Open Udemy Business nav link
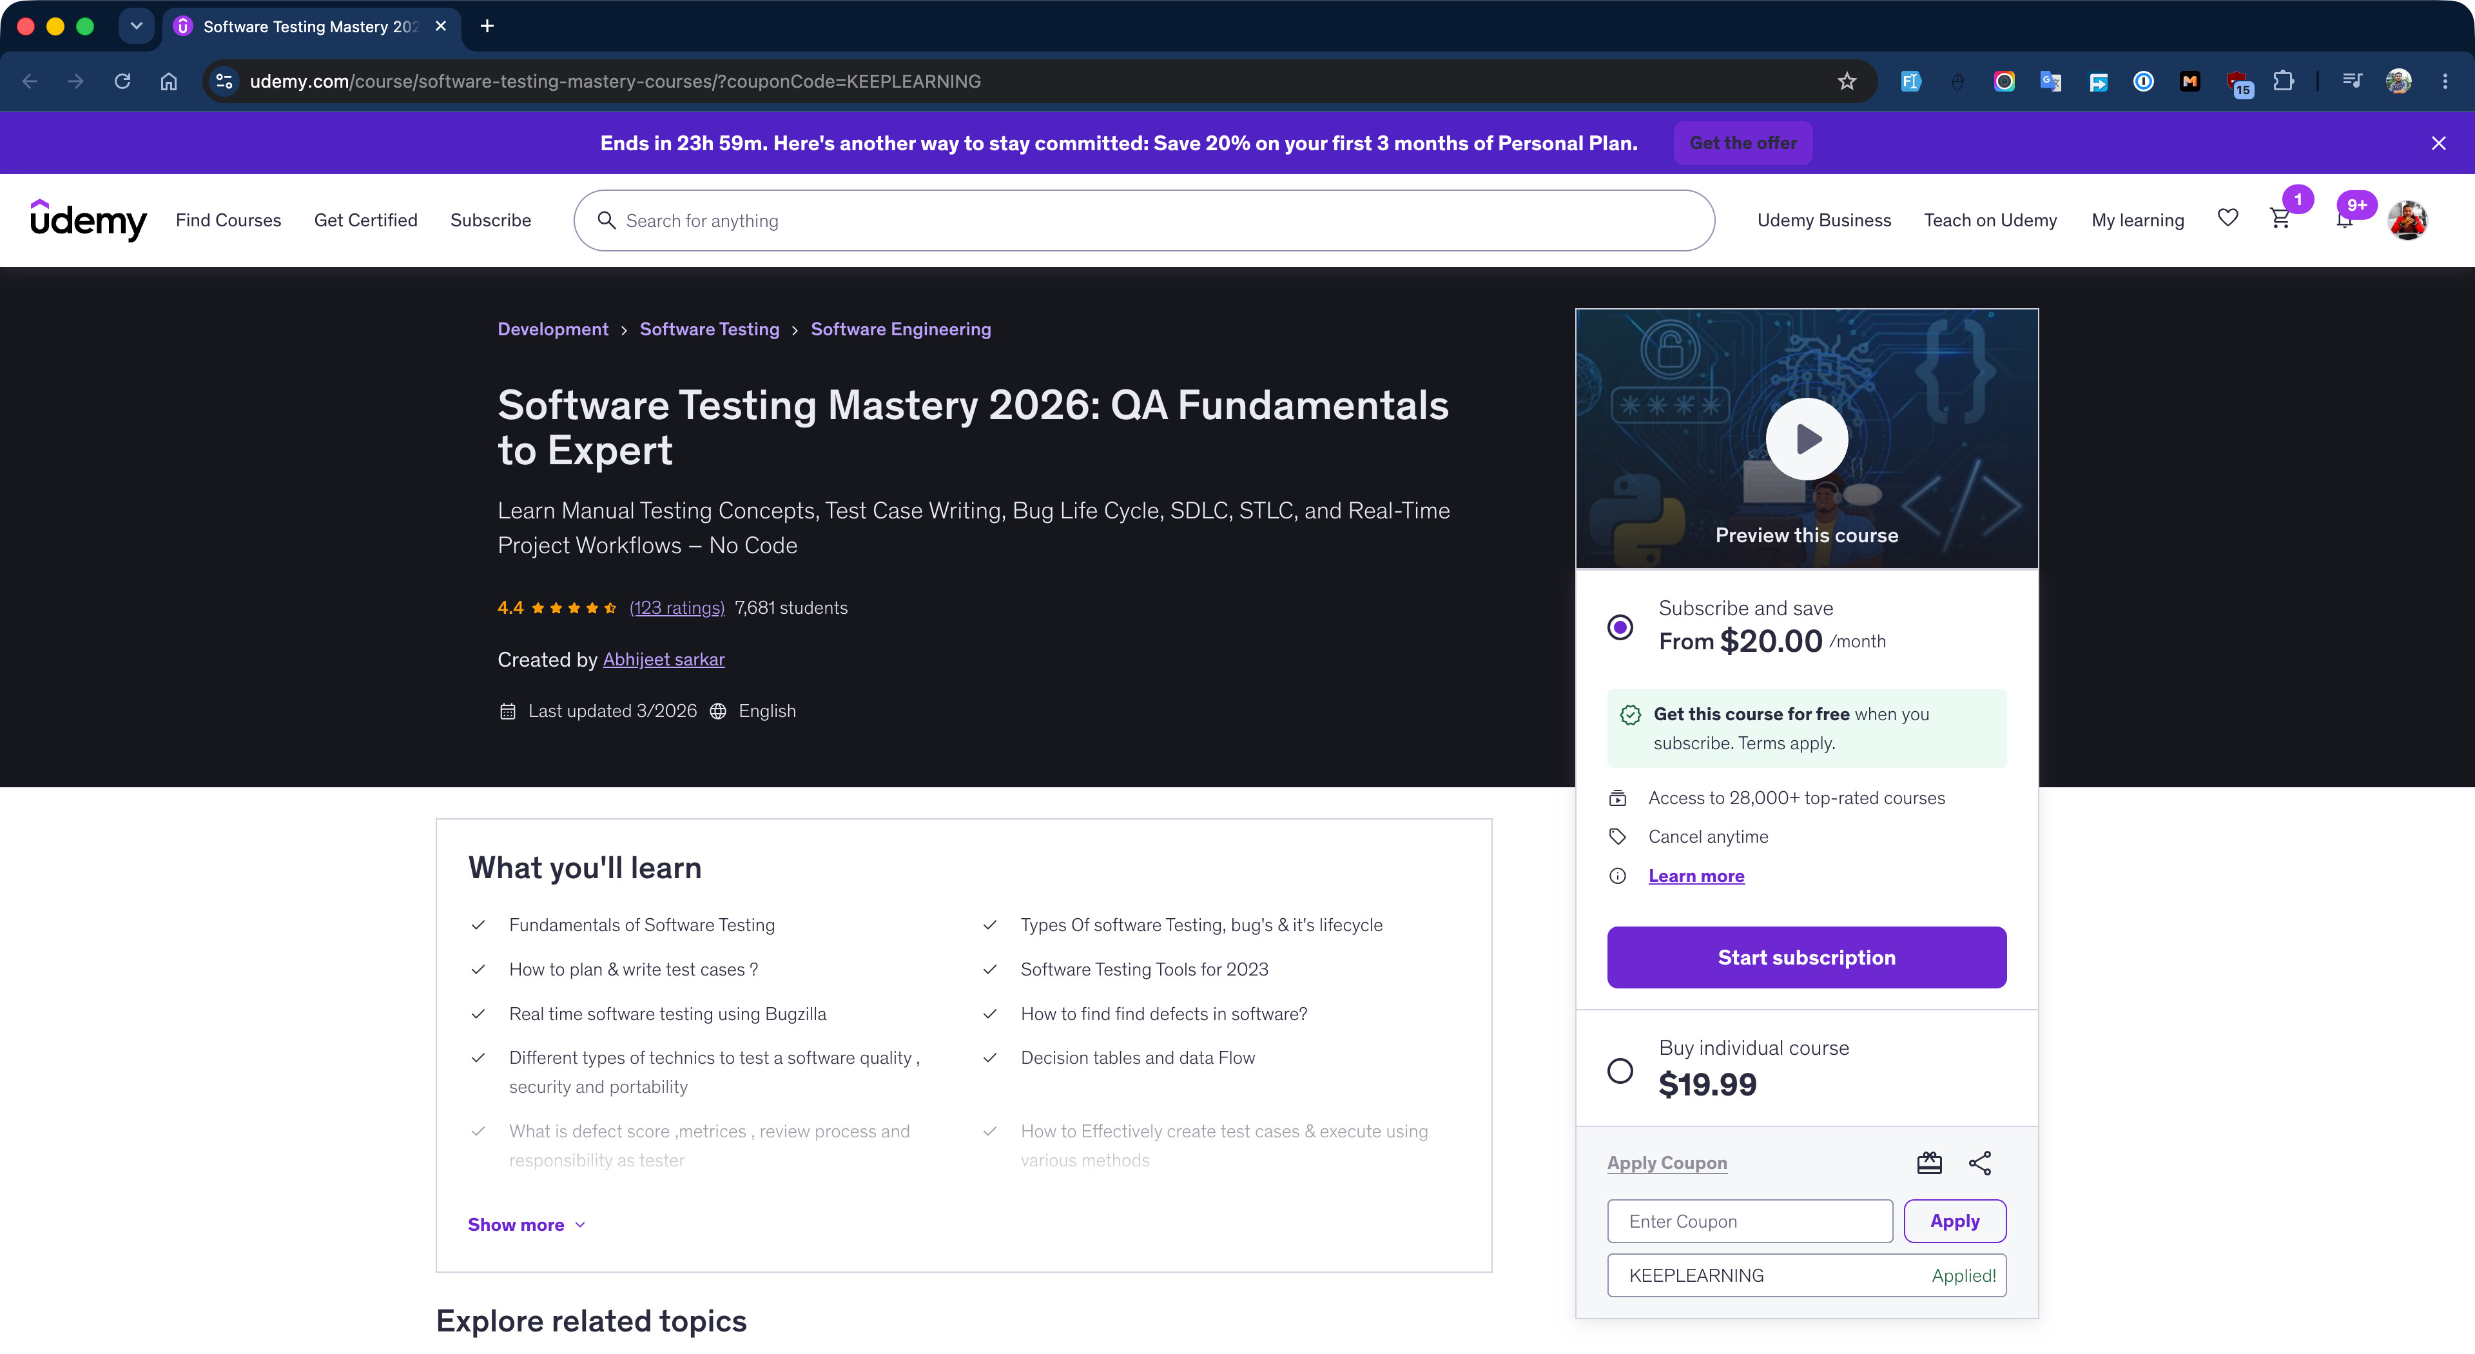 pos(1823,220)
